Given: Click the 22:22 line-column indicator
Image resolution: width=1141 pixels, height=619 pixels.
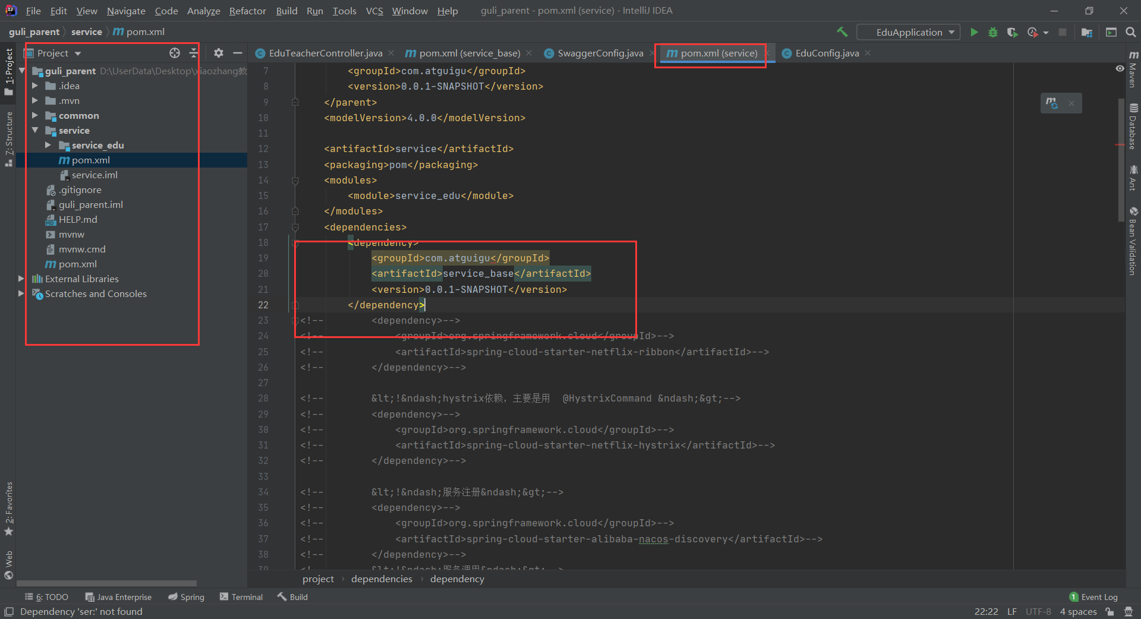Looking at the screenshot, I should coord(986,612).
